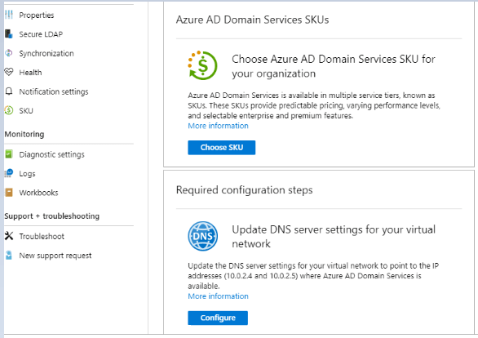Open More information link about DNS settings
The image size is (478, 338).
pyautogui.click(x=218, y=296)
